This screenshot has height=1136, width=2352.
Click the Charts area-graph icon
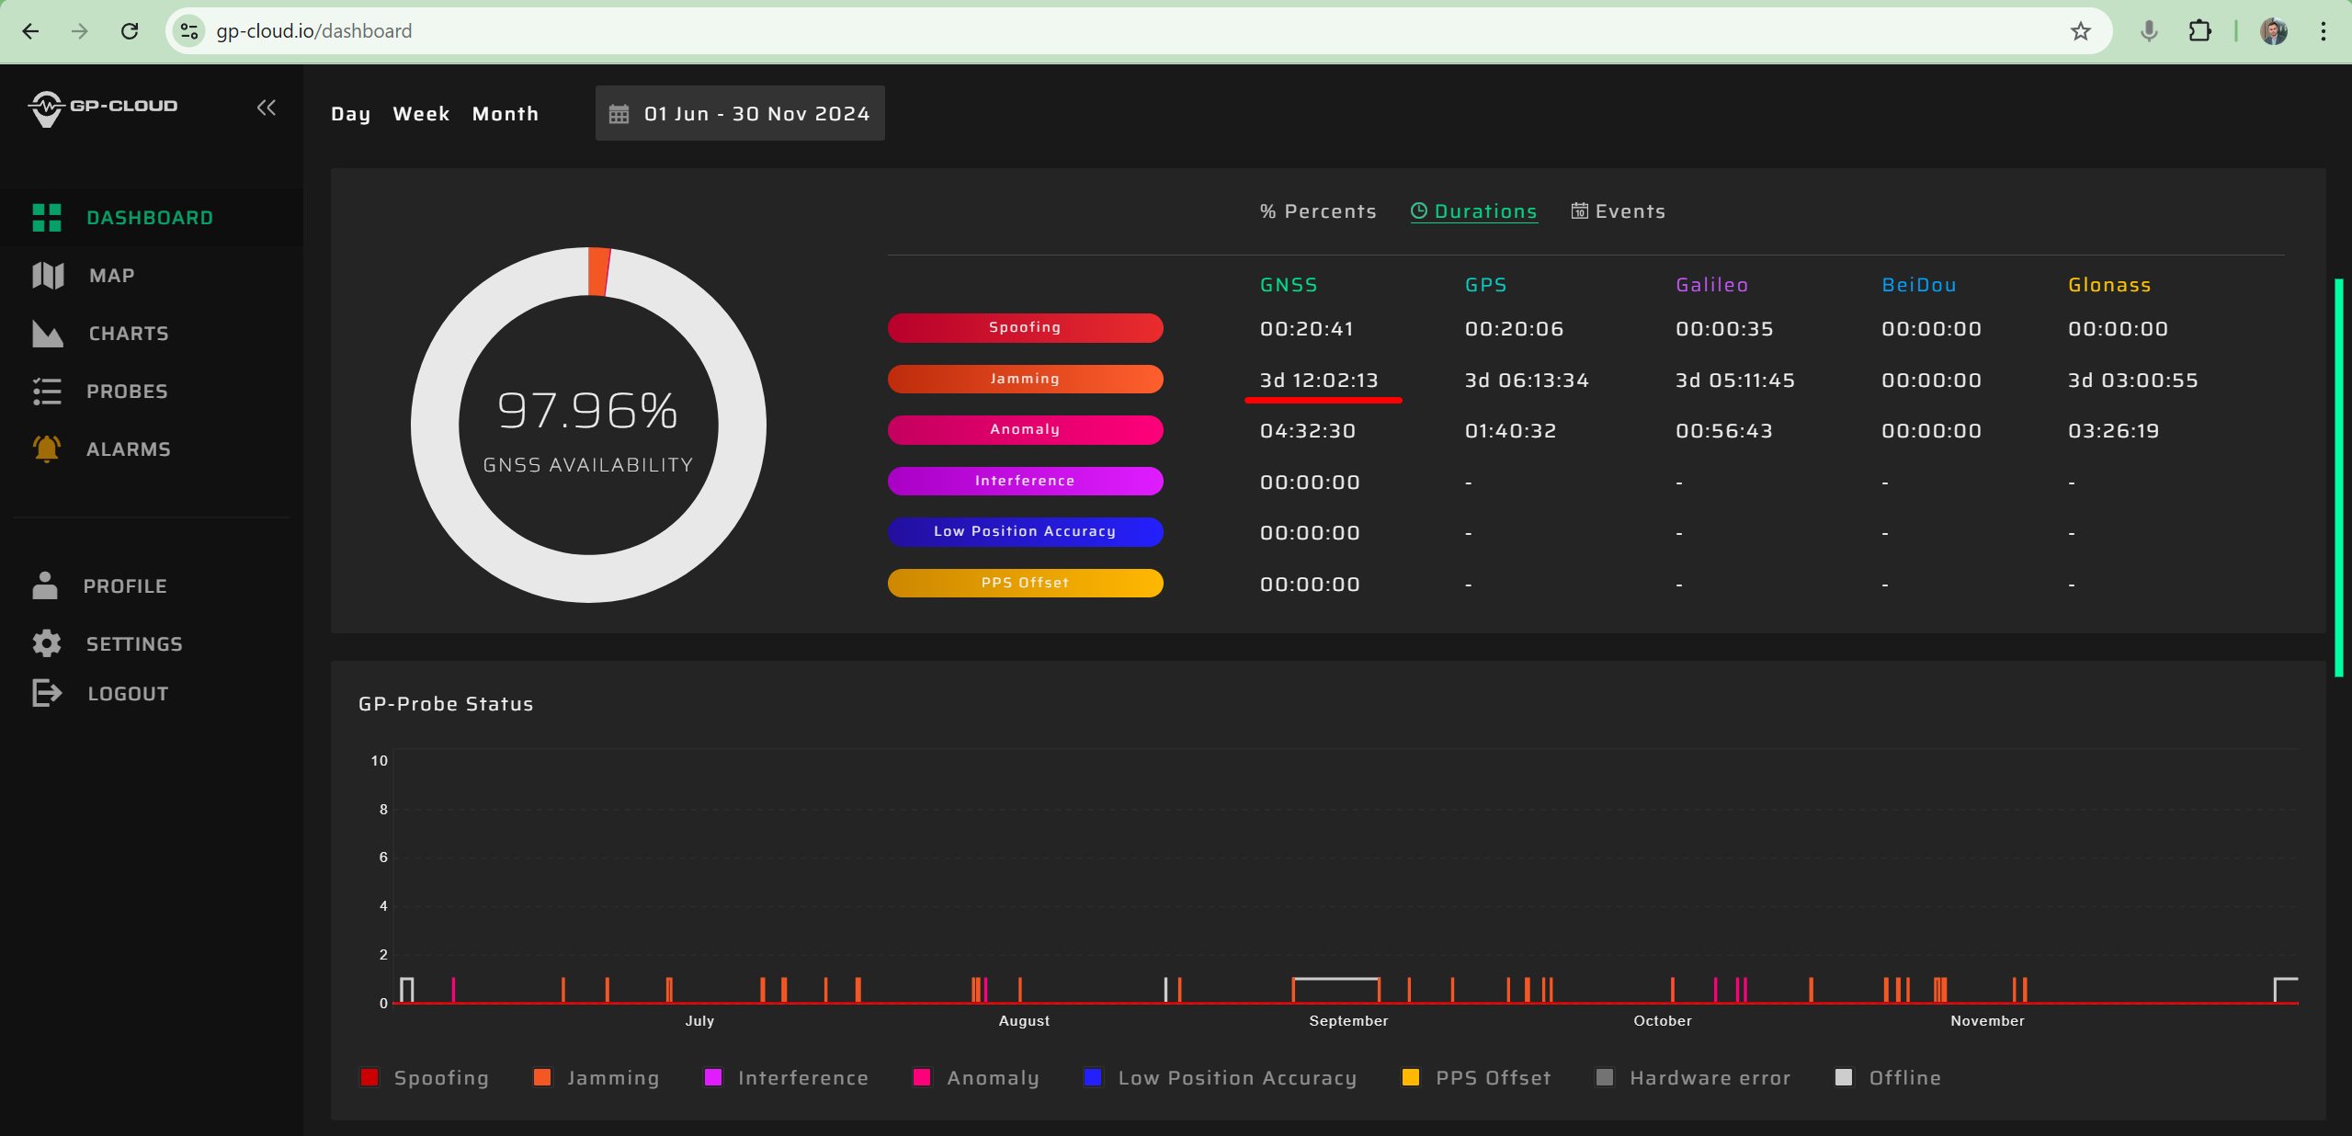click(x=48, y=334)
